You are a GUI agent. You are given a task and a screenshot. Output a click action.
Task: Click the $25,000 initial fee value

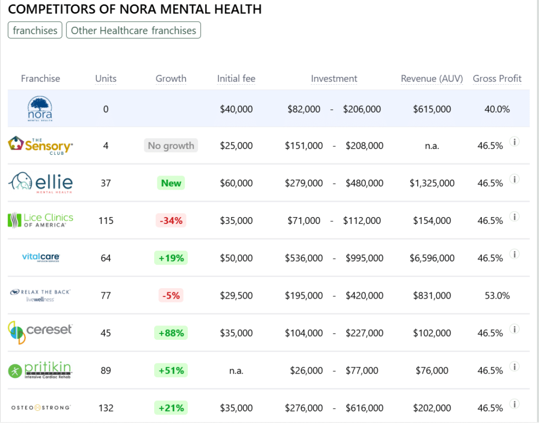[x=236, y=145]
